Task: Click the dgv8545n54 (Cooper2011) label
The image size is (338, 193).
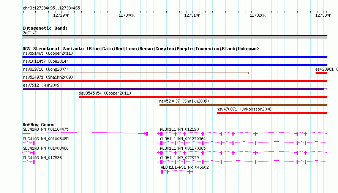Action: click(105, 93)
